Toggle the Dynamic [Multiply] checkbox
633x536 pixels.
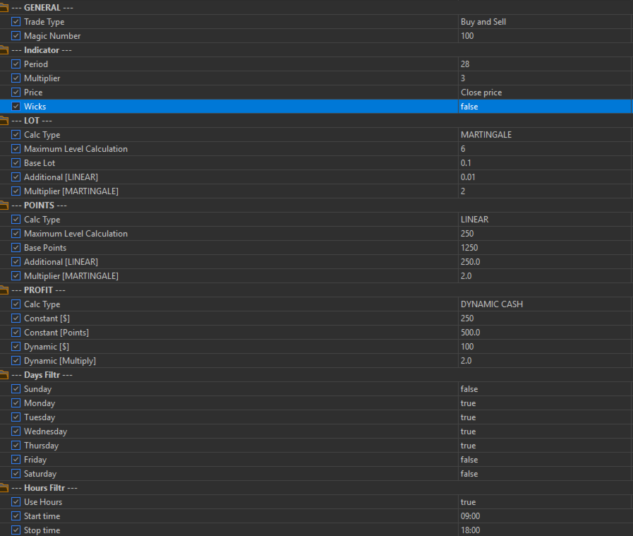click(16, 361)
